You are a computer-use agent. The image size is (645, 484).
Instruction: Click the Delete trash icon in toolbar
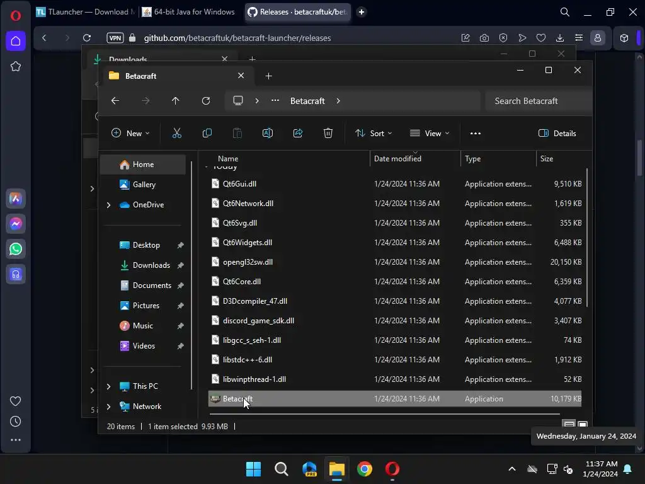(328, 134)
